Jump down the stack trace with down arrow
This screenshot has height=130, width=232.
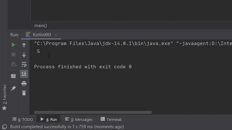coord(24,55)
